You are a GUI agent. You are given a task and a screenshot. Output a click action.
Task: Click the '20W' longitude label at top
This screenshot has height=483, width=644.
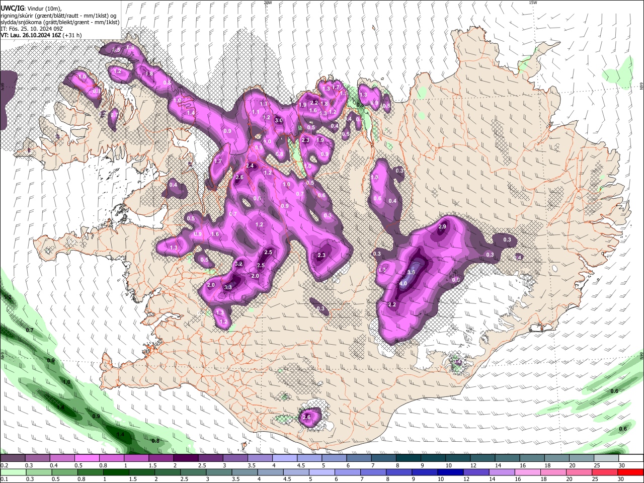click(x=268, y=3)
